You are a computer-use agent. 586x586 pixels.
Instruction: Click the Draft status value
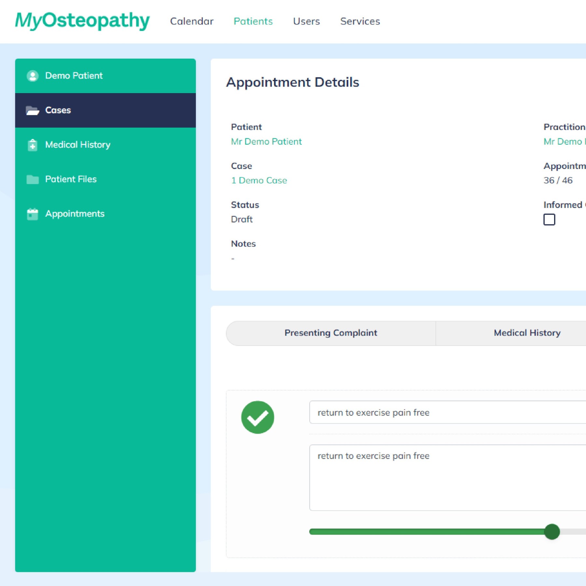[x=242, y=219]
